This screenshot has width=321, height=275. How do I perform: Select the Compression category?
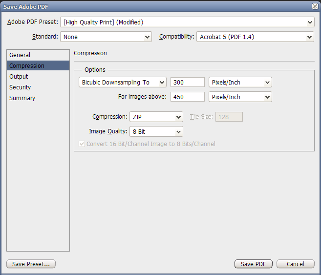38,65
